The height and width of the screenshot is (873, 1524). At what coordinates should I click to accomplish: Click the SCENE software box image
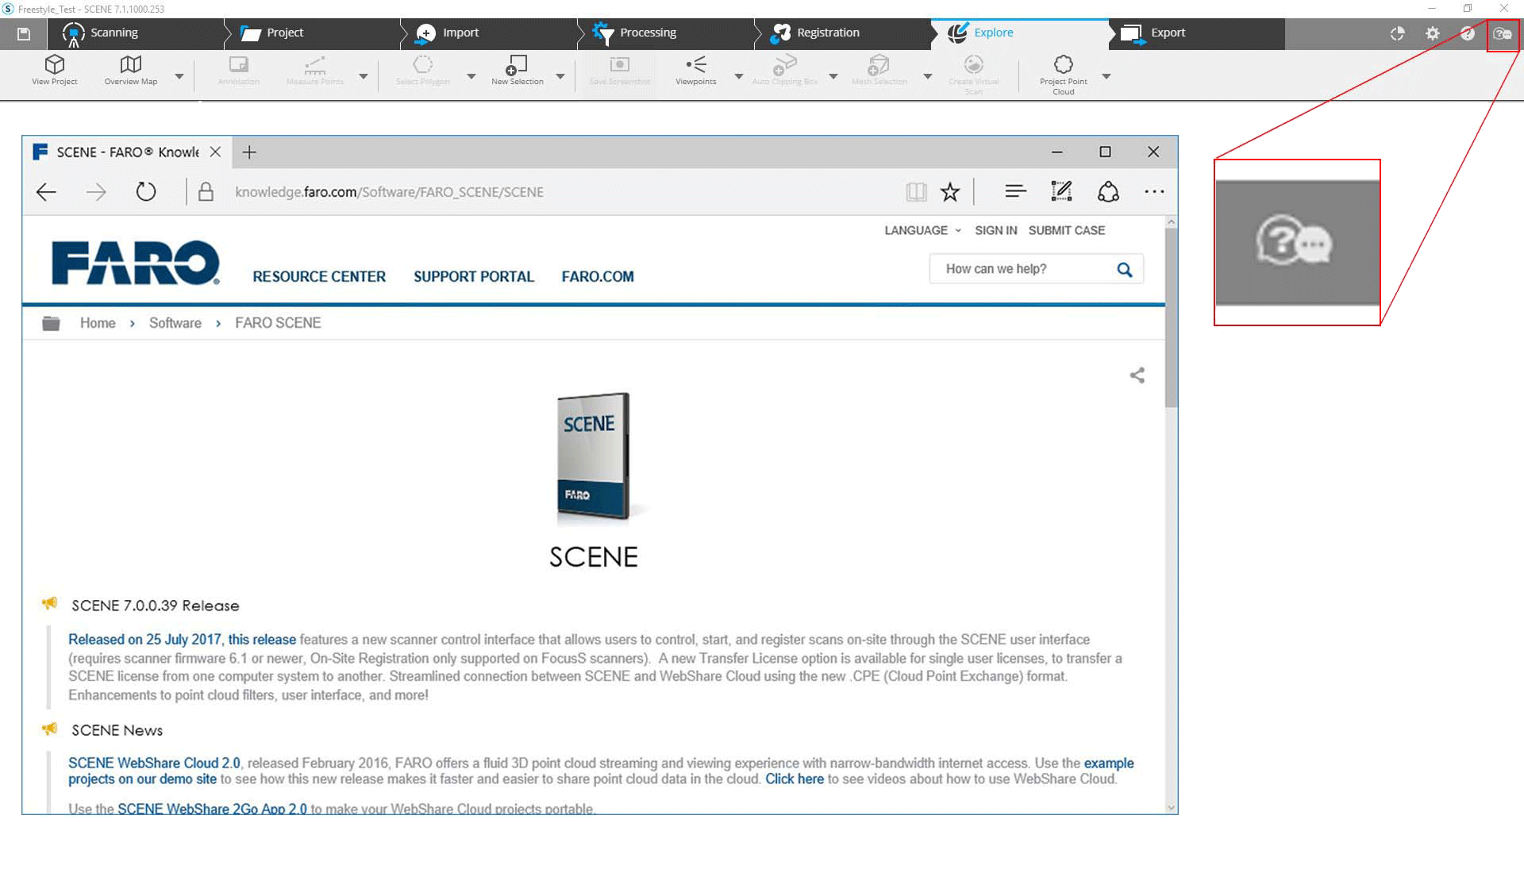594,459
